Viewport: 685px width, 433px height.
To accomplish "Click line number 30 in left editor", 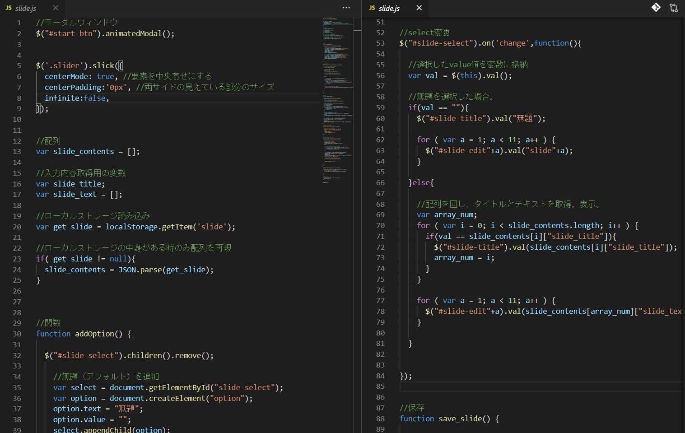I will coord(17,334).
